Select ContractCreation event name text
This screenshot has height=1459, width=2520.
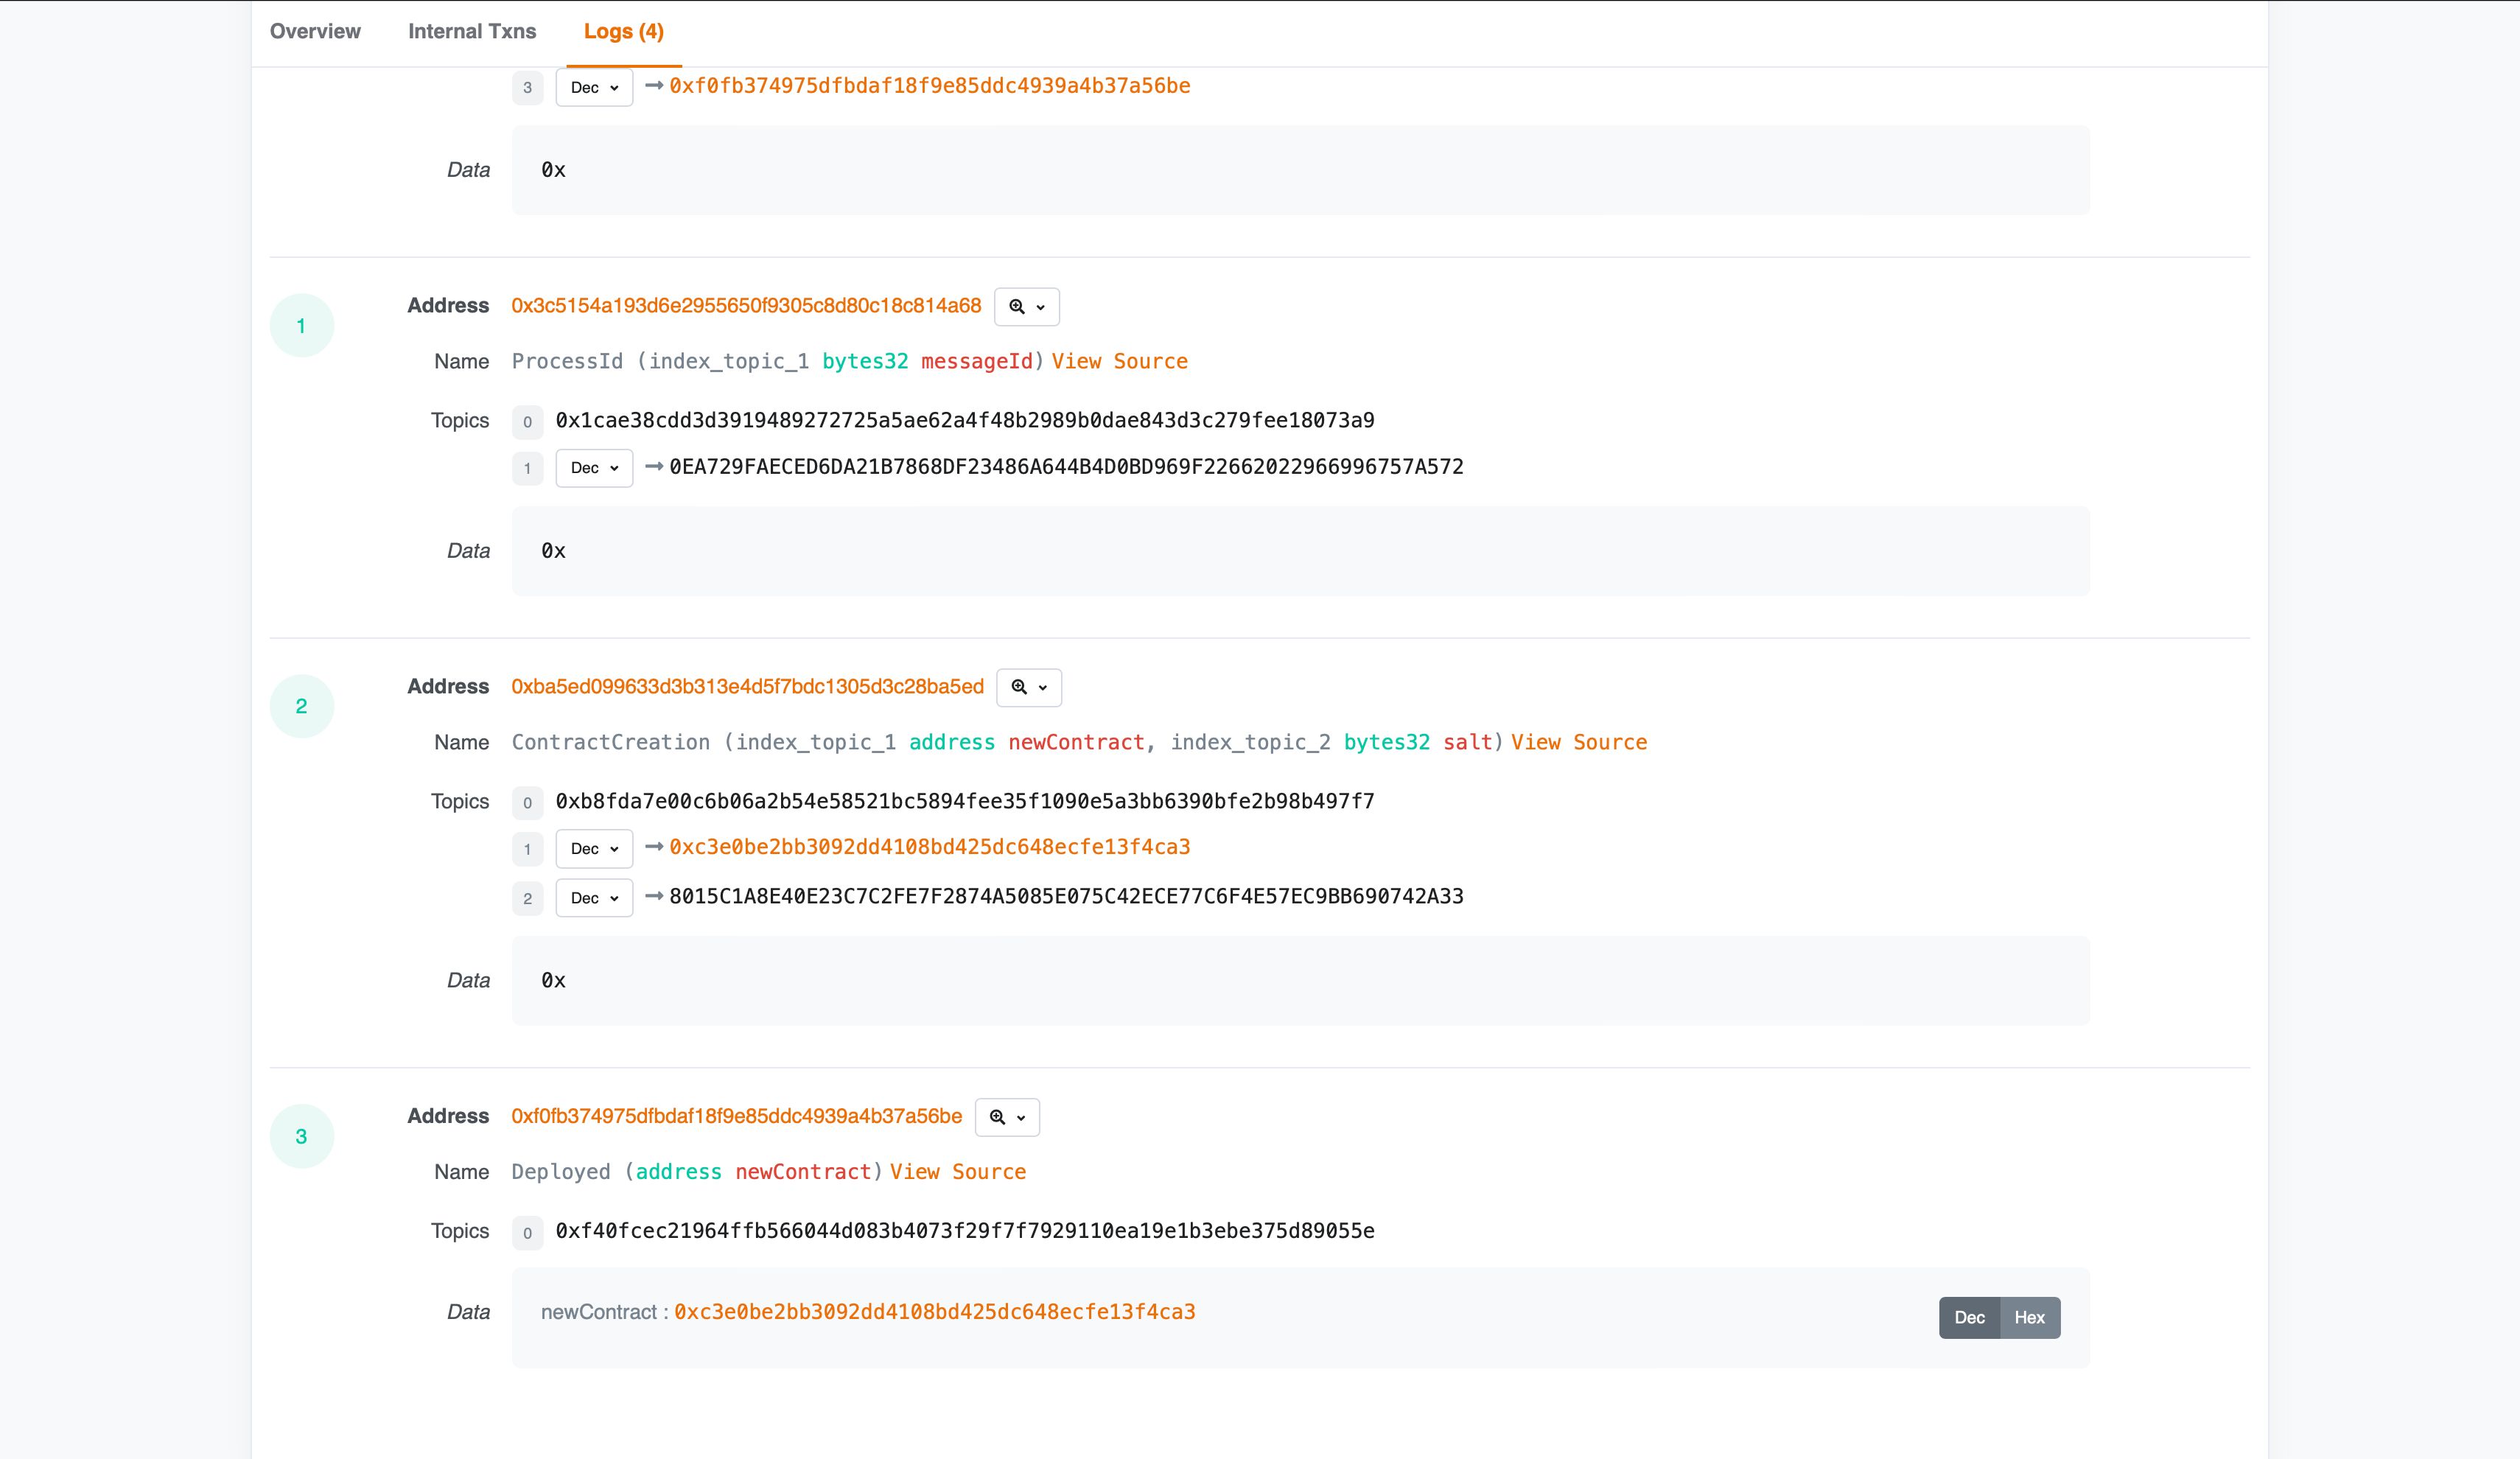pyautogui.click(x=611, y=742)
